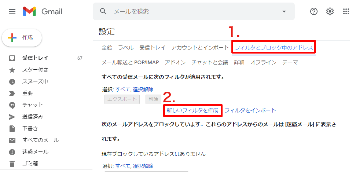352x172 pixels.
Task: Click the エクスポート button
Action: 122,99
